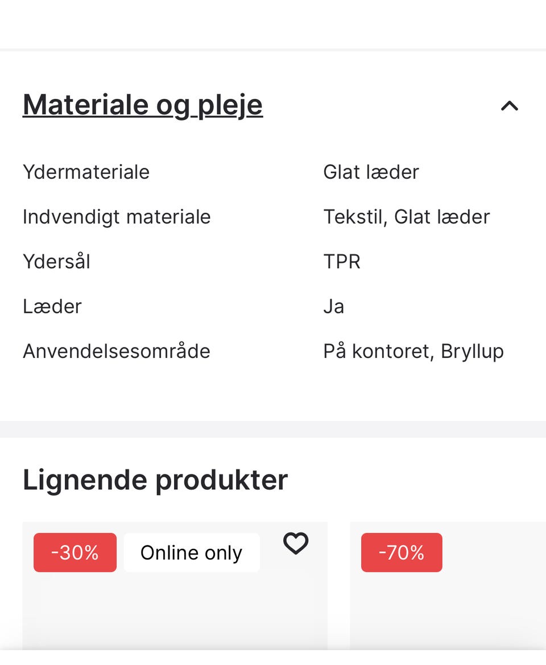Screen dimensions: 546x665
Task: Open the first similar product thumbnail
Action: pos(175,612)
